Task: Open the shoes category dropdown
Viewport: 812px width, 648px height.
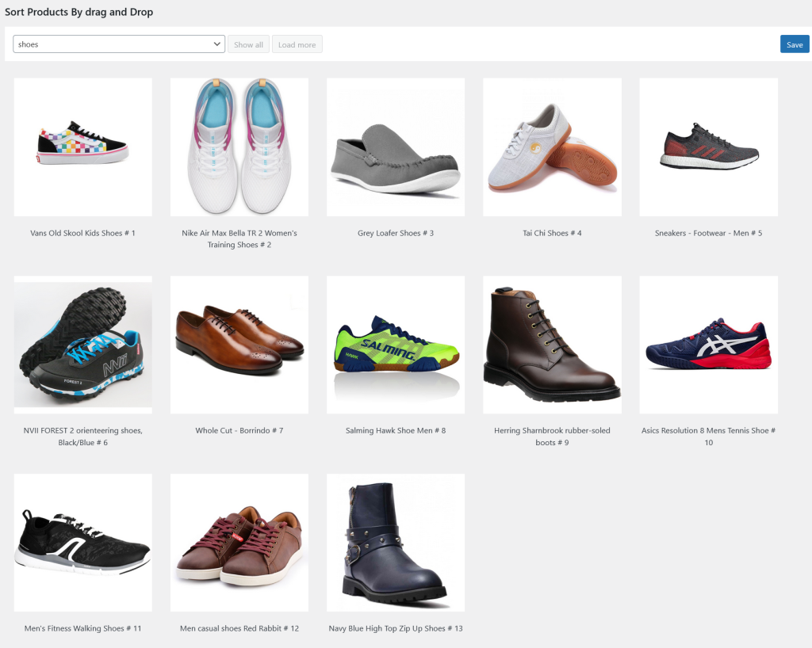Action: coord(120,44)
